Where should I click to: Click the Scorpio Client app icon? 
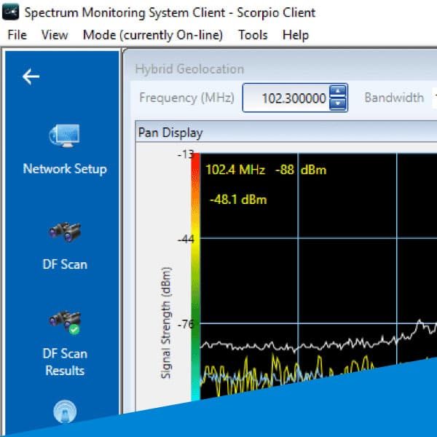(11, 12)
